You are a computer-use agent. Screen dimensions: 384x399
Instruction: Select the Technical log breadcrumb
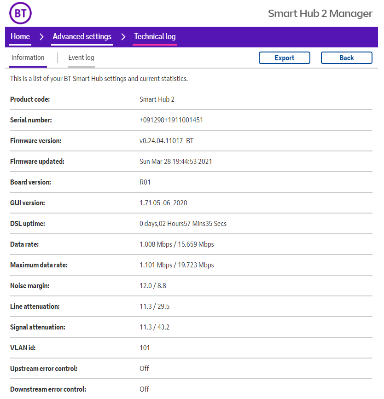[x=155, y=37]
